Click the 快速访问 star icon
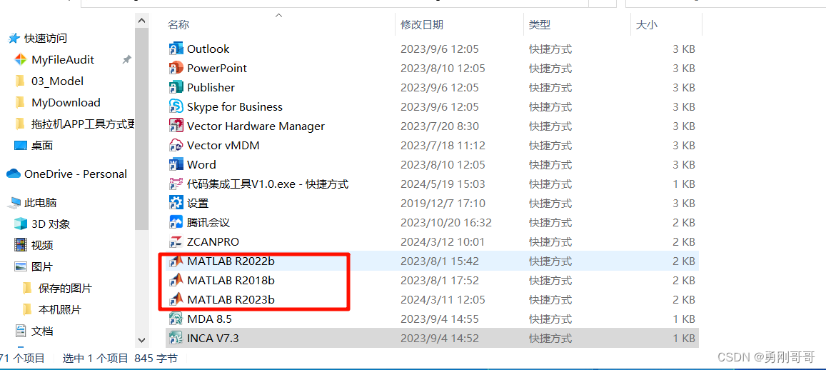826x370 pixels. point(15,39)
